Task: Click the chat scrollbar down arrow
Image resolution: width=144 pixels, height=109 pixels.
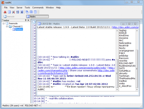Action: [x=117, y=90]
